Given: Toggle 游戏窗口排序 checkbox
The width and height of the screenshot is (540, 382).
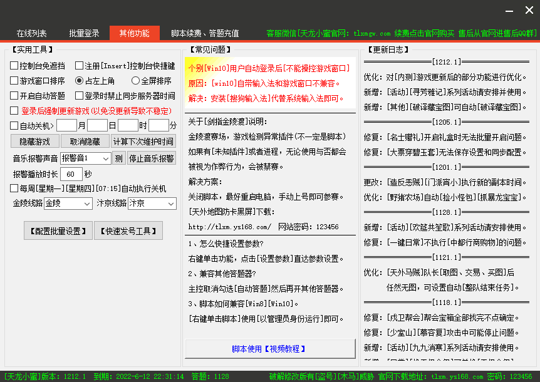Looking at the screenshot, I should (x=14, y=81).
